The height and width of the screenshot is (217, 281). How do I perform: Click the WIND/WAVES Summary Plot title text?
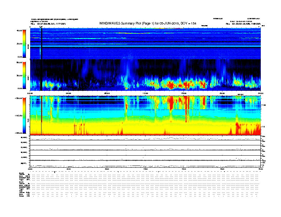click(x=148, y=23)
